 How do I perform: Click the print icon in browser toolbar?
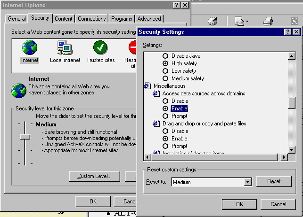pos(268,21)
